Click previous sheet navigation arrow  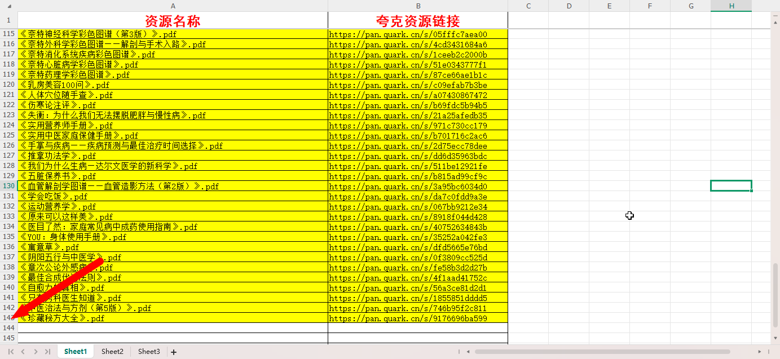[23, 352]
